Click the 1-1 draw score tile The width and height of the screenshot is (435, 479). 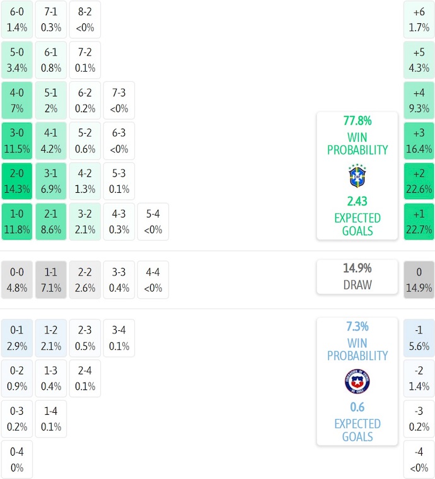pos(51,280)
